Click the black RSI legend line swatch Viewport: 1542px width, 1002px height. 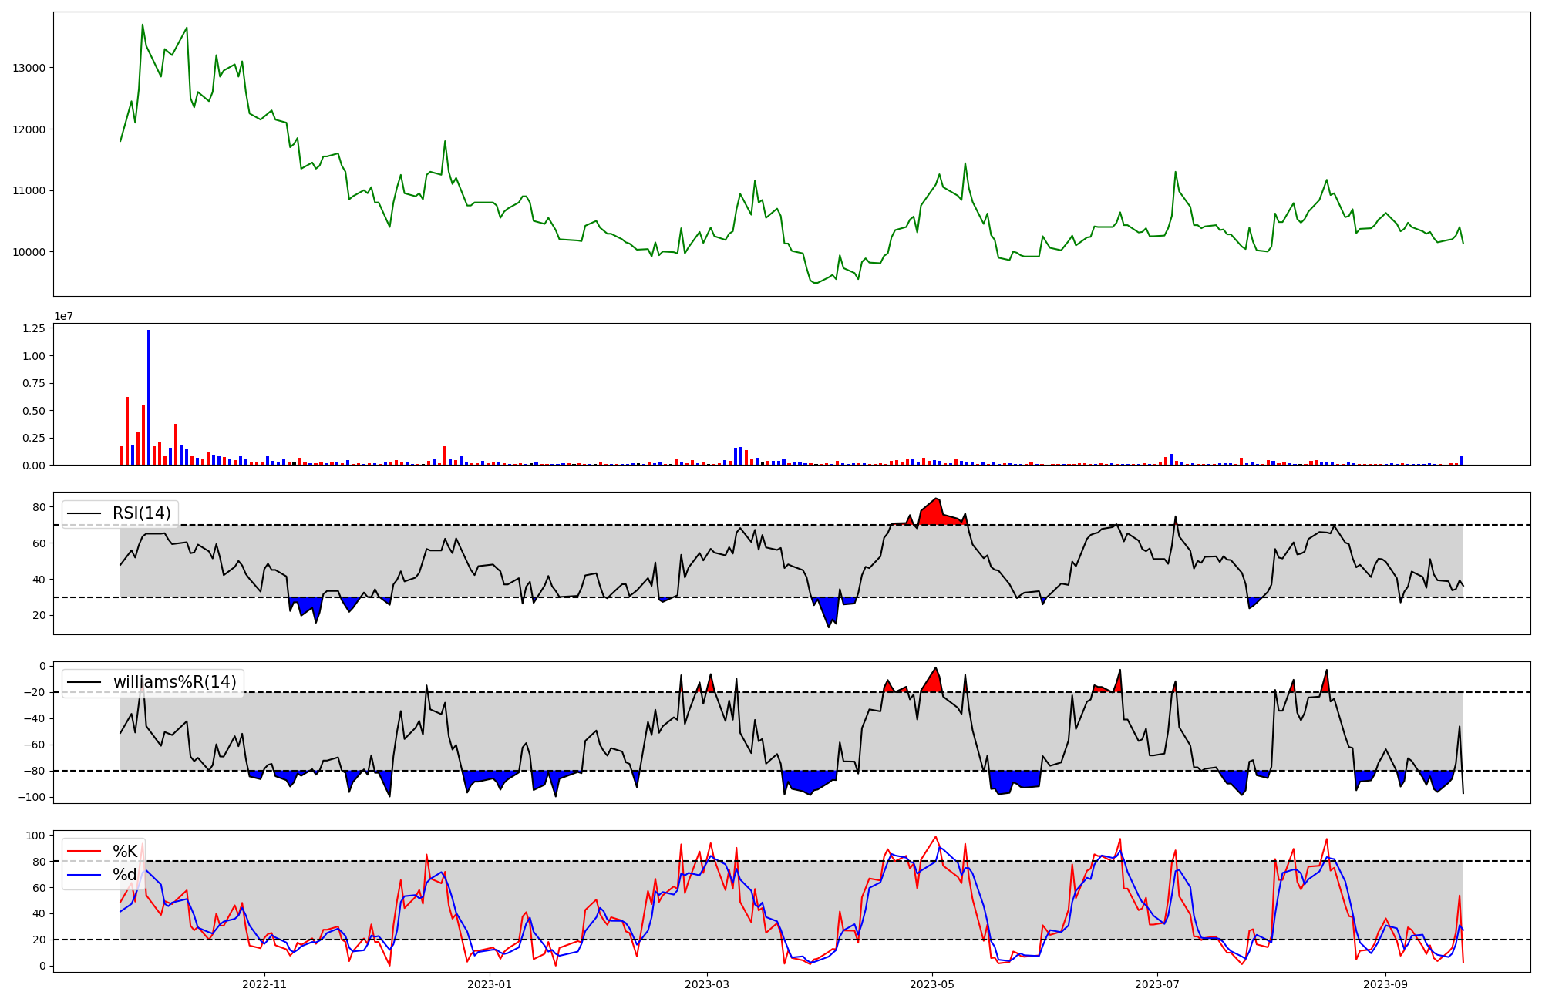(x=84, y=513)
